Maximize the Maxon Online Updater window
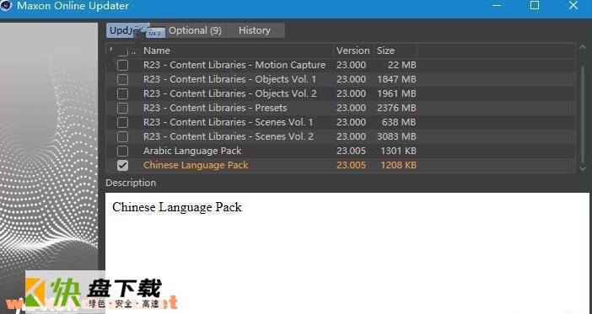592x314 pixels. coord(535,5)
